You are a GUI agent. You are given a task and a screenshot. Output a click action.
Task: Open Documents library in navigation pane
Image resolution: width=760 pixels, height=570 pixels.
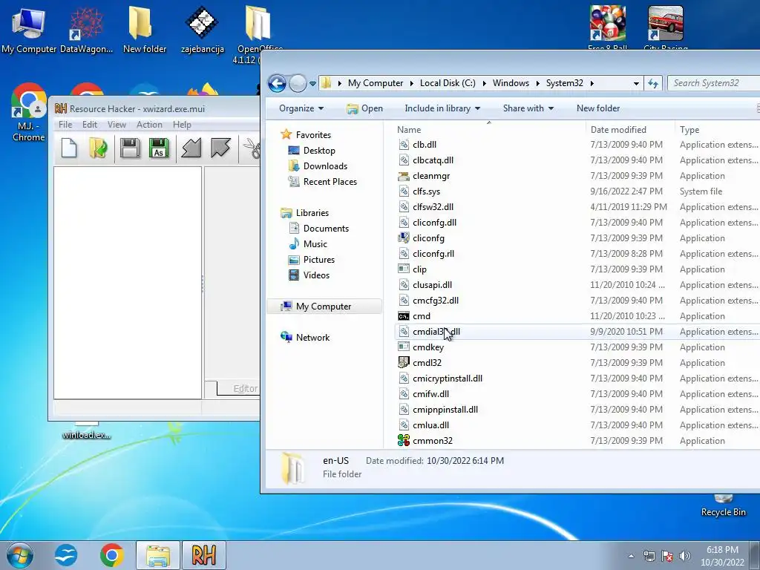pos(326,229)
